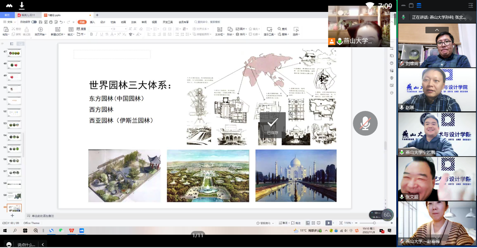Viewport: 477px width, 248px height.
Task: Click the WPS Office icon in the taskbar
Action: point(71,231)
